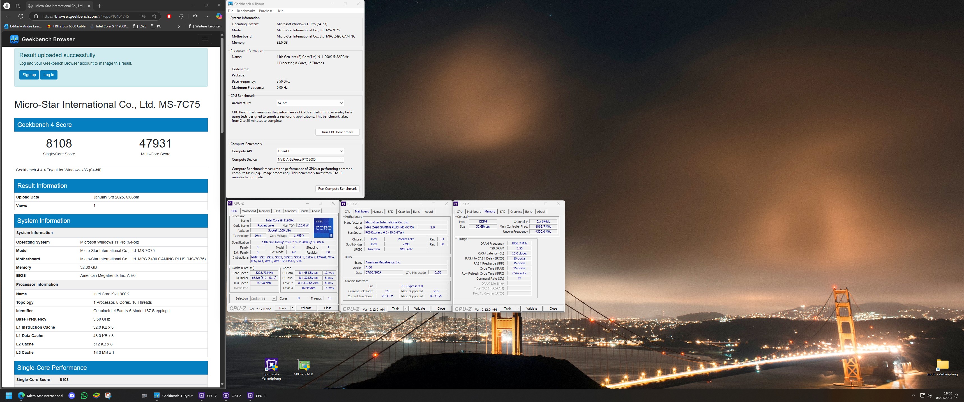Open the E-Mail – Andre bookmark
The height and width of the screenshot is (402, 964).
tap(23, 26)
